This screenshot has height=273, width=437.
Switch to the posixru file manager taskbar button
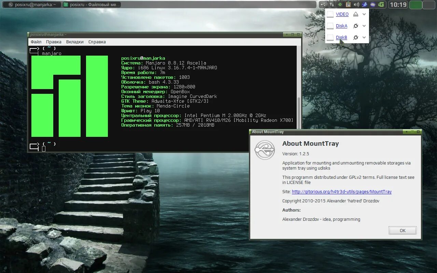tap(92, 5)
